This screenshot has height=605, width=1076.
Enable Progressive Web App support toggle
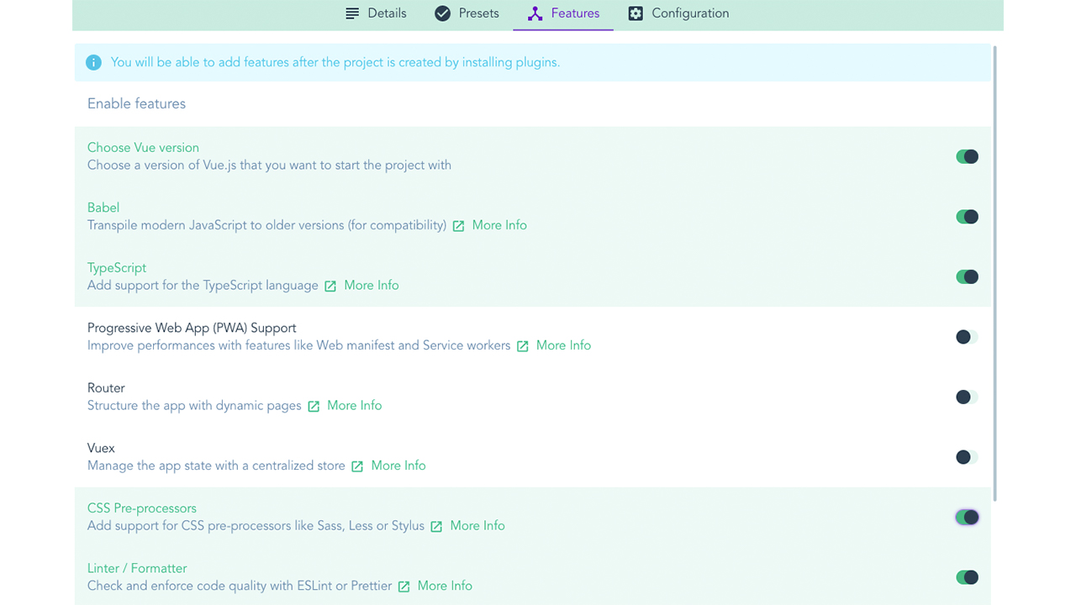pos(967,337)
